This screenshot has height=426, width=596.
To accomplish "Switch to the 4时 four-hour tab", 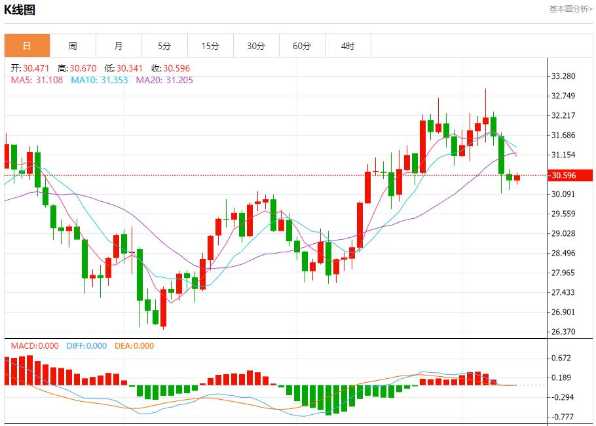I will coord(348,46).
